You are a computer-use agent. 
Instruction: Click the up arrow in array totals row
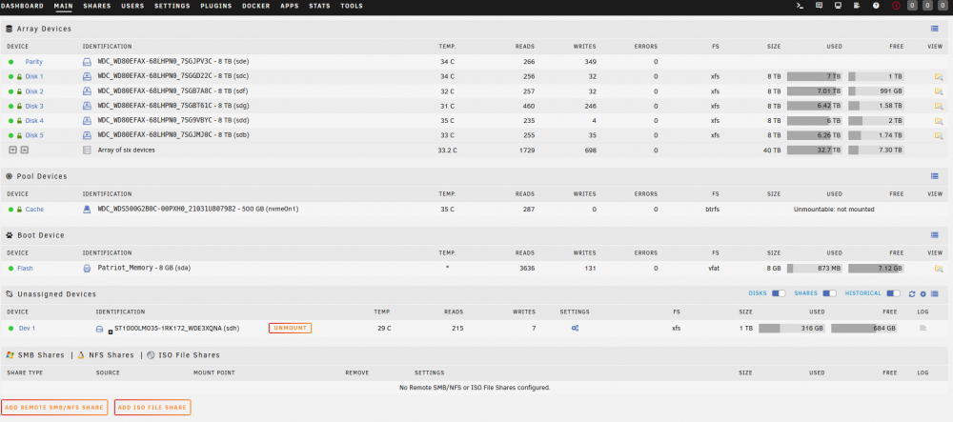pos(25,150)
